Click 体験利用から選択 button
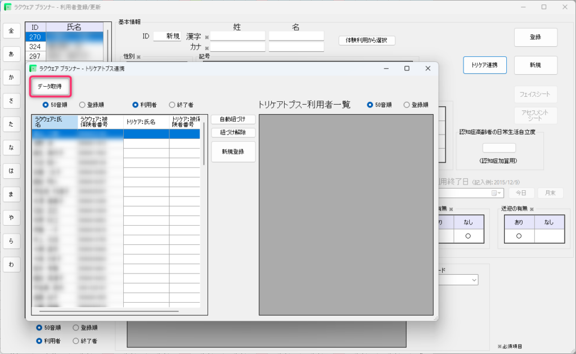Viewport: 576px width, 354px height. [x=367, y=40]
